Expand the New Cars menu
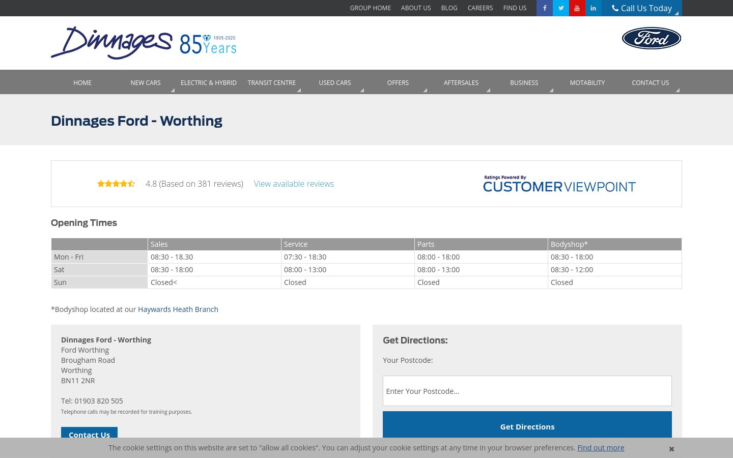 point(146,82)
